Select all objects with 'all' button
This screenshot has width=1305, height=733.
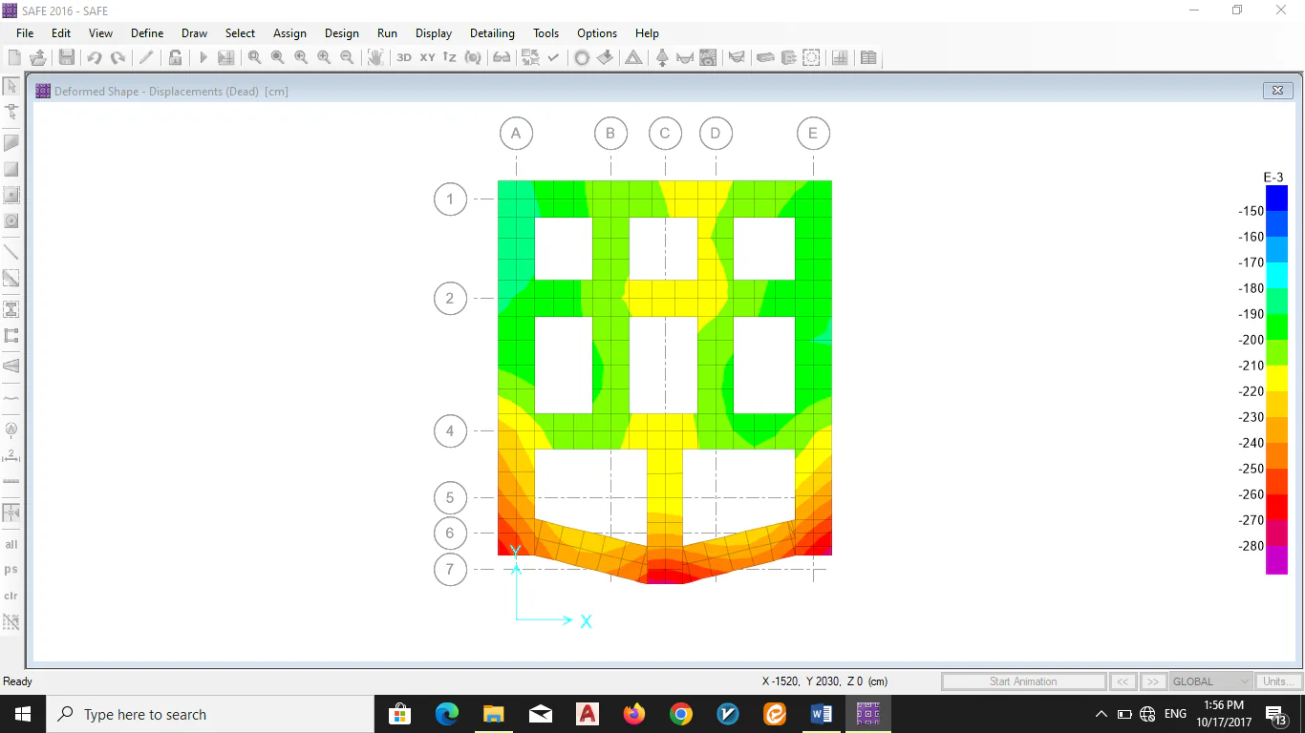coord(11,545)
